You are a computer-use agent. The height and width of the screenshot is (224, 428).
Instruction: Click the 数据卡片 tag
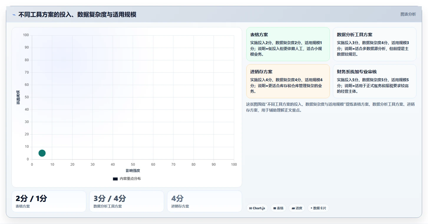click(x=318, y=208)
